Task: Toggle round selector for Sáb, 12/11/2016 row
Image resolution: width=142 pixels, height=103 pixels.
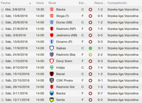Action: click(2, 100)
